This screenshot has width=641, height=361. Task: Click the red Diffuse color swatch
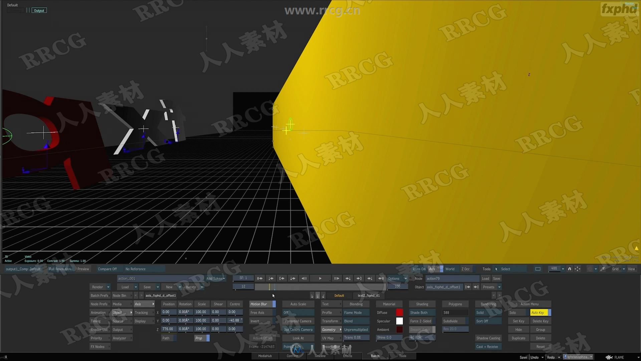tap(398, 313)
